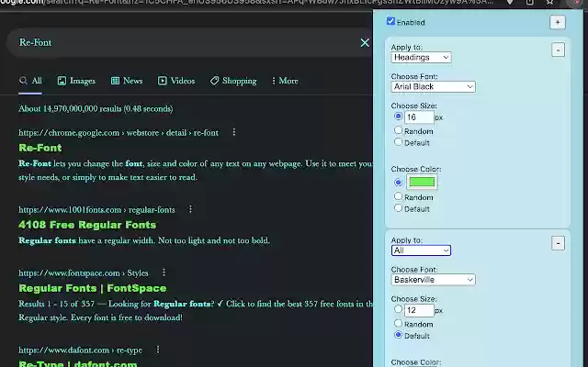Image resolution: width=588 pixels, height=367 pixels.
Task: Remove the All rule with minus button
Action: pos(558,243)
